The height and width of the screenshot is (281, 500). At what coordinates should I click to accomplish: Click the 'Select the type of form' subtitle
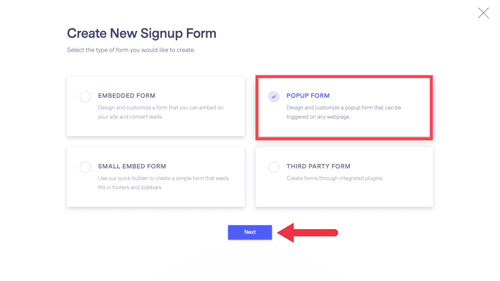coord(131,50)
